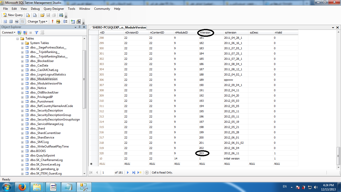The width and height of the screenshot is (341, 192).
Task: Click the Windows Start button
Action: (7, 187)
